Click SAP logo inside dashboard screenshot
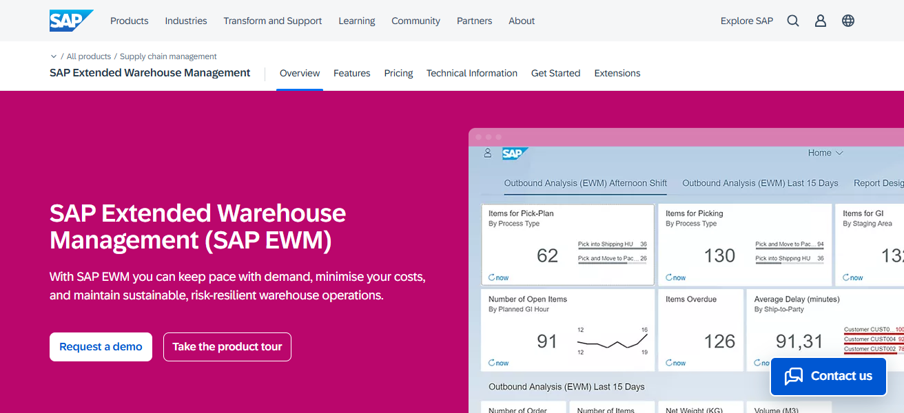This screenshot has height=413, width=904. click(515, 153)
